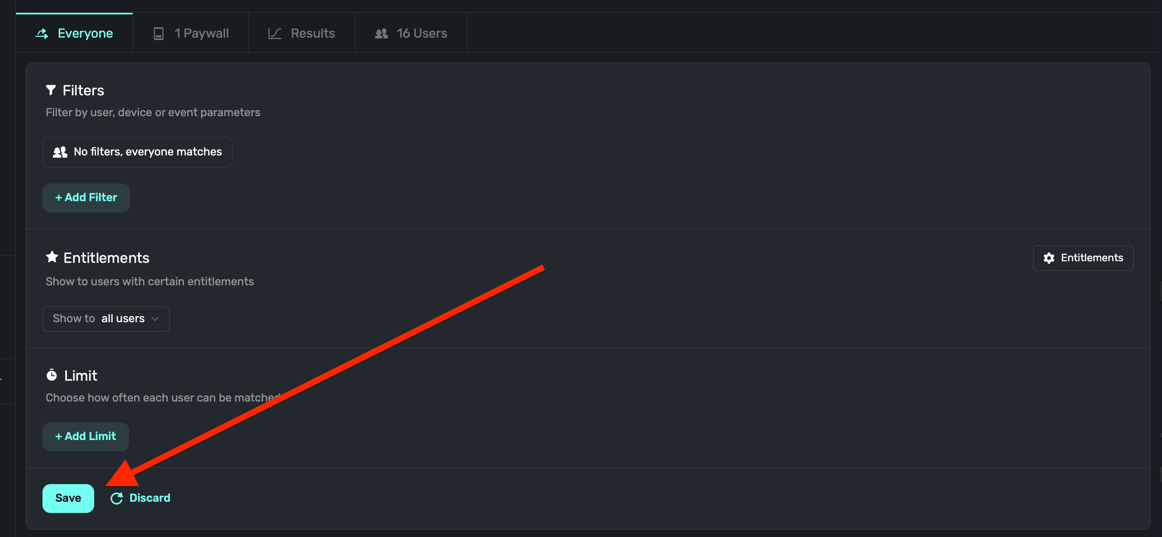Open the 'Show to all users' dropdown

point(106,319)
